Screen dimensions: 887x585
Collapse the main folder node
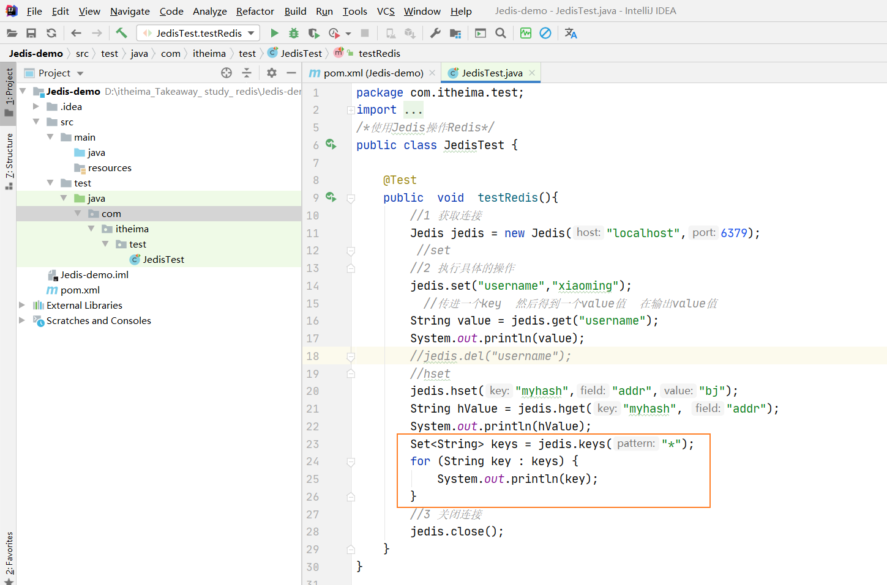[x=50, y=137]
